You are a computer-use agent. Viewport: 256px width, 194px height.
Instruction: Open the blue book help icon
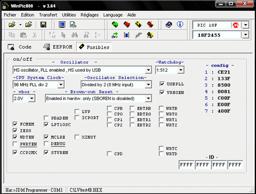(169, 25)
